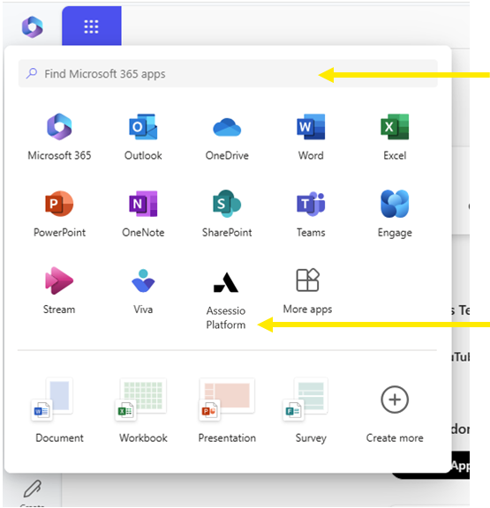Viewport: 490px width, 508px height.
Task: Create a new PowerPoint Presentation
Action: tap(227, 411)
